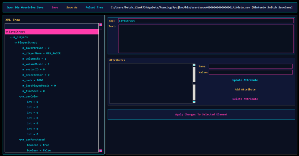Collapse the m_players node

(12, 37)
